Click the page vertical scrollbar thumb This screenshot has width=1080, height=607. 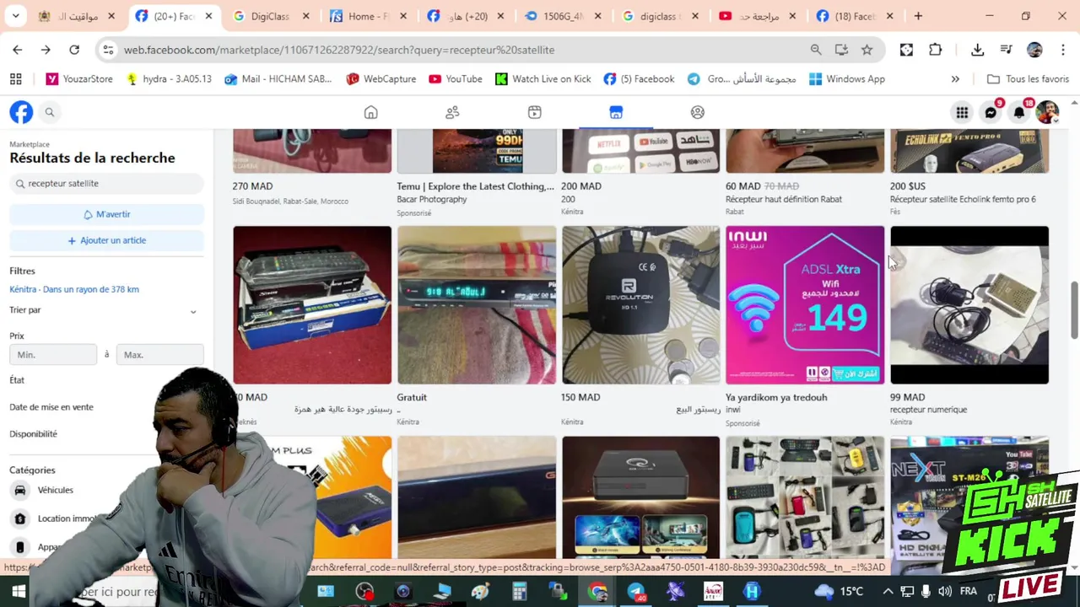click(x=1074, y=311)
